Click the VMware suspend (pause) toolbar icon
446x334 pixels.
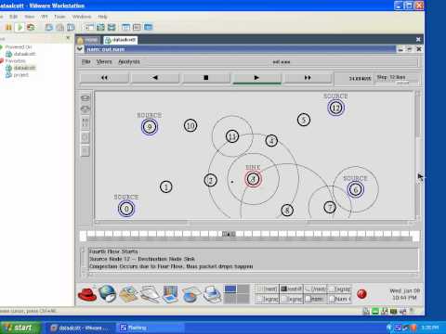[8, 27]
